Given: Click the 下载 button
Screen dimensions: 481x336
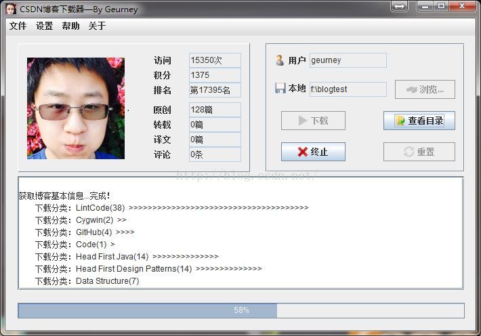Looking at the screenshot, I should (x=313, y=121).
